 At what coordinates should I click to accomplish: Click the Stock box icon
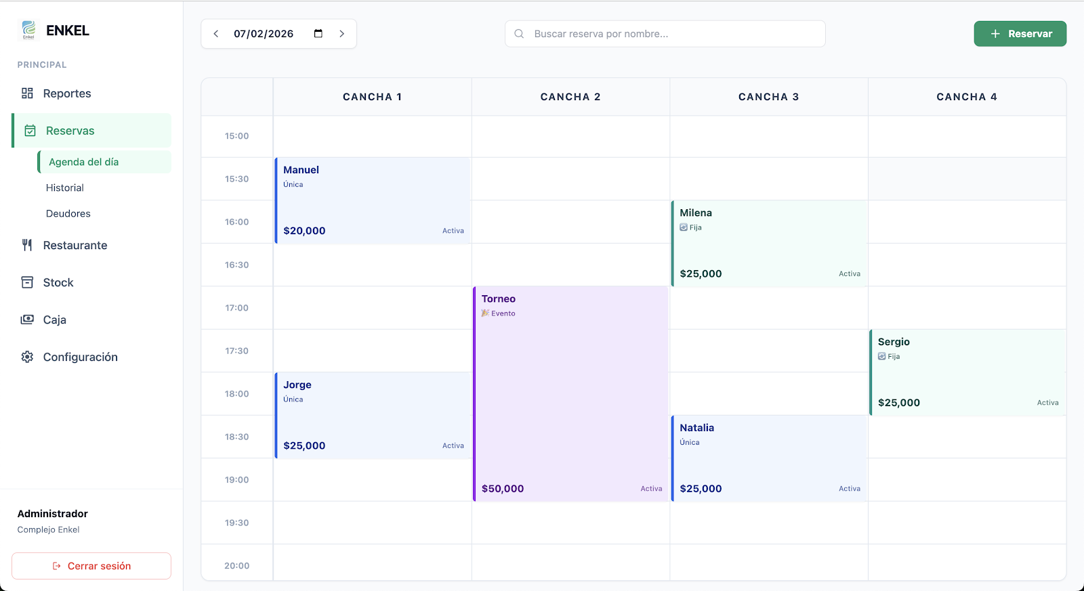[27, 282]
